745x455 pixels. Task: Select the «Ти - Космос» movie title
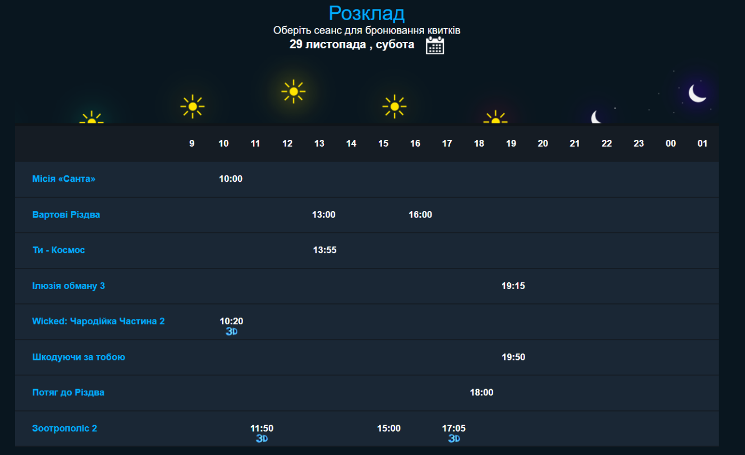(59, 250)
